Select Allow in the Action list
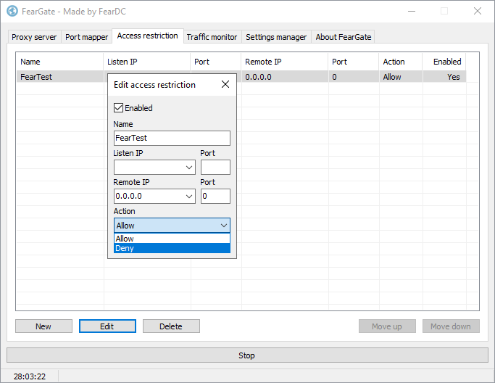 [x=172, y=239]
